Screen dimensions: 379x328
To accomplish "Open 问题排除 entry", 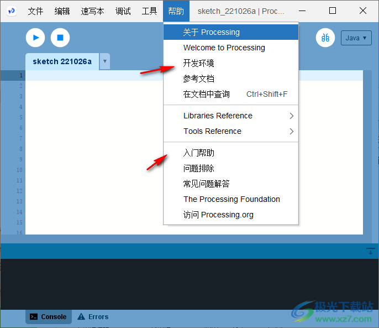I will click(231, 168).
